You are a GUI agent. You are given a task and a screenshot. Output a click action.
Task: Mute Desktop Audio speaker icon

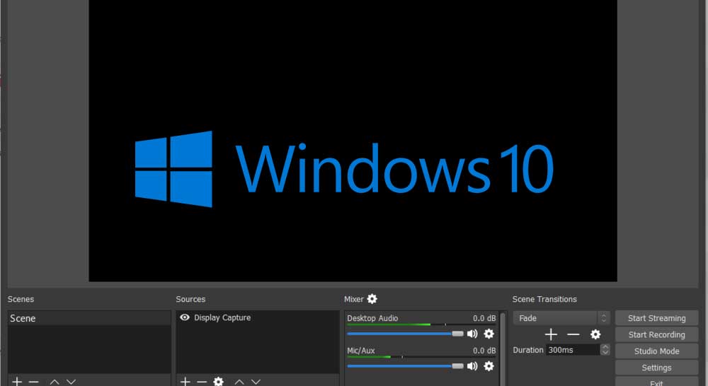[x=472, y=334]
